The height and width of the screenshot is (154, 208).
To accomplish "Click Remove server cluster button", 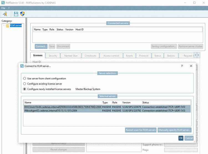I will 191,46.
